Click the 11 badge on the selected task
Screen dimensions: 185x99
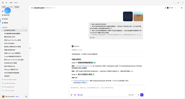click(x=26, y=30)
